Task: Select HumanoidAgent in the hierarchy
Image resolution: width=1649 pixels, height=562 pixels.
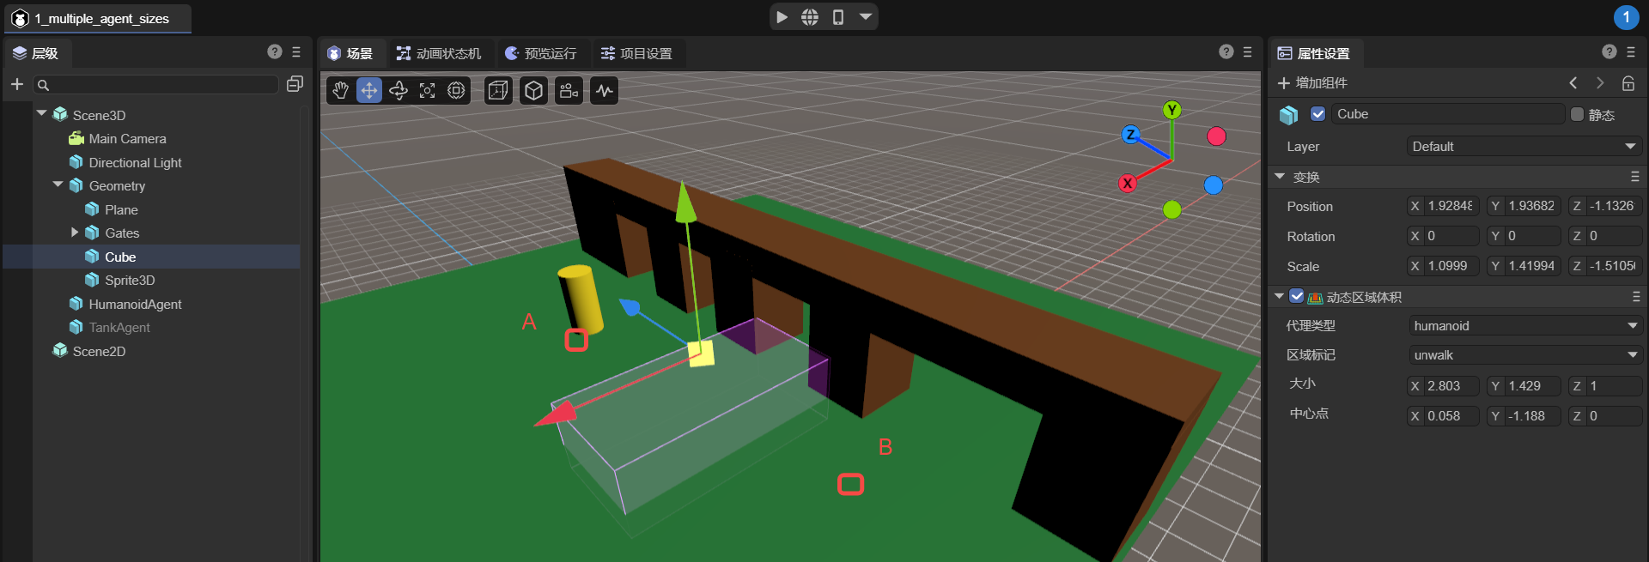Action: click(135, 304)
